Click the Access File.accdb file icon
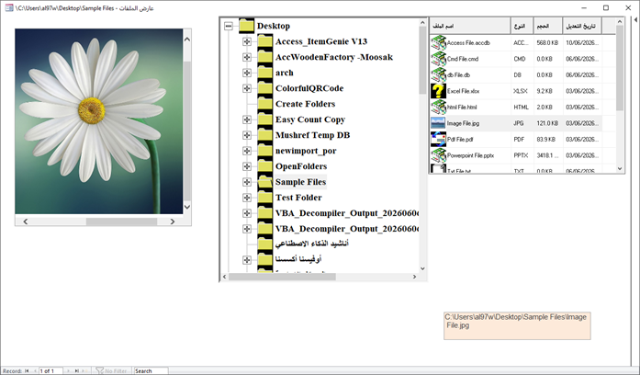This screenshot has width=640, height=375. tap(438, 42)
